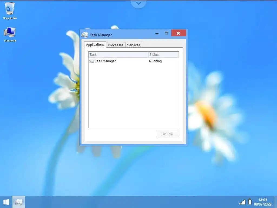Open the clock showing 14:03
Viewport: 277px width, 208px height.
pos(262,200)
